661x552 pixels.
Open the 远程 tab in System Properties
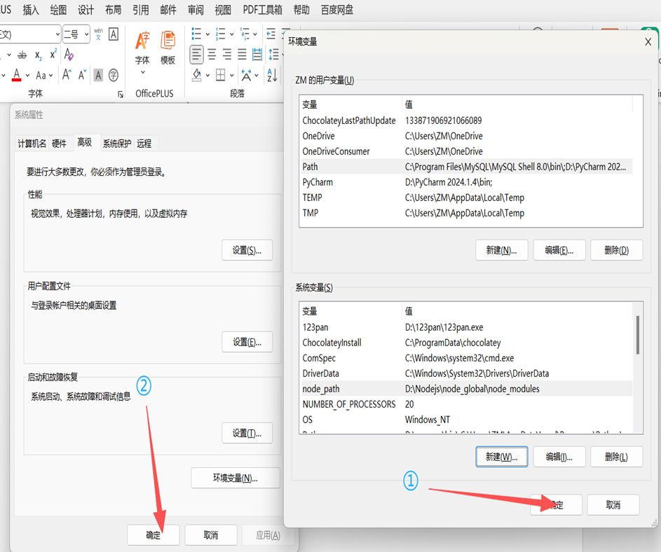click(x=144, y=144)
